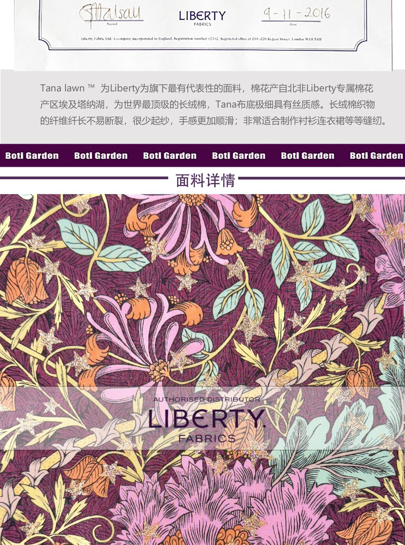Click the fourth Boti Garden banner label

click(239, 156)
